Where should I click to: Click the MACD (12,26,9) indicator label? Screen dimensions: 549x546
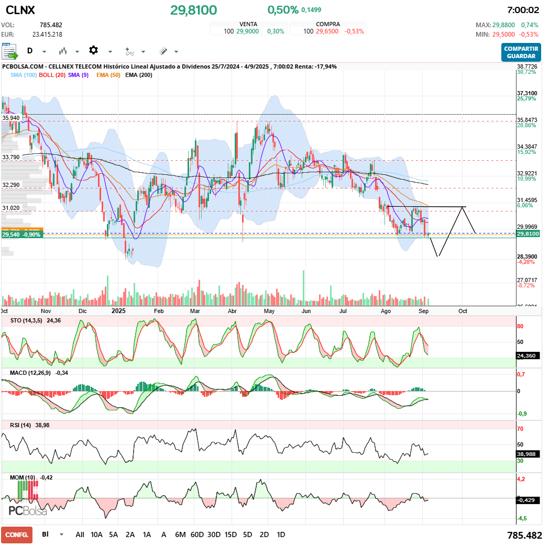point(30,373)
